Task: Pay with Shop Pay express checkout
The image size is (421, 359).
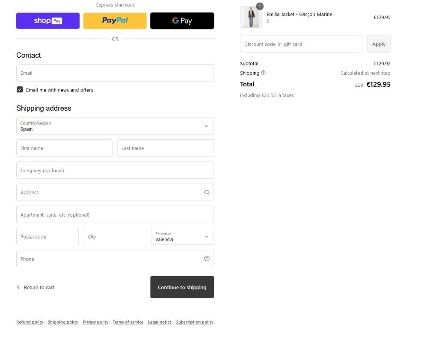Action: 48,21
